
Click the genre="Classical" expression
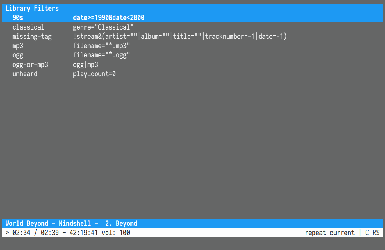coord(103,27)
